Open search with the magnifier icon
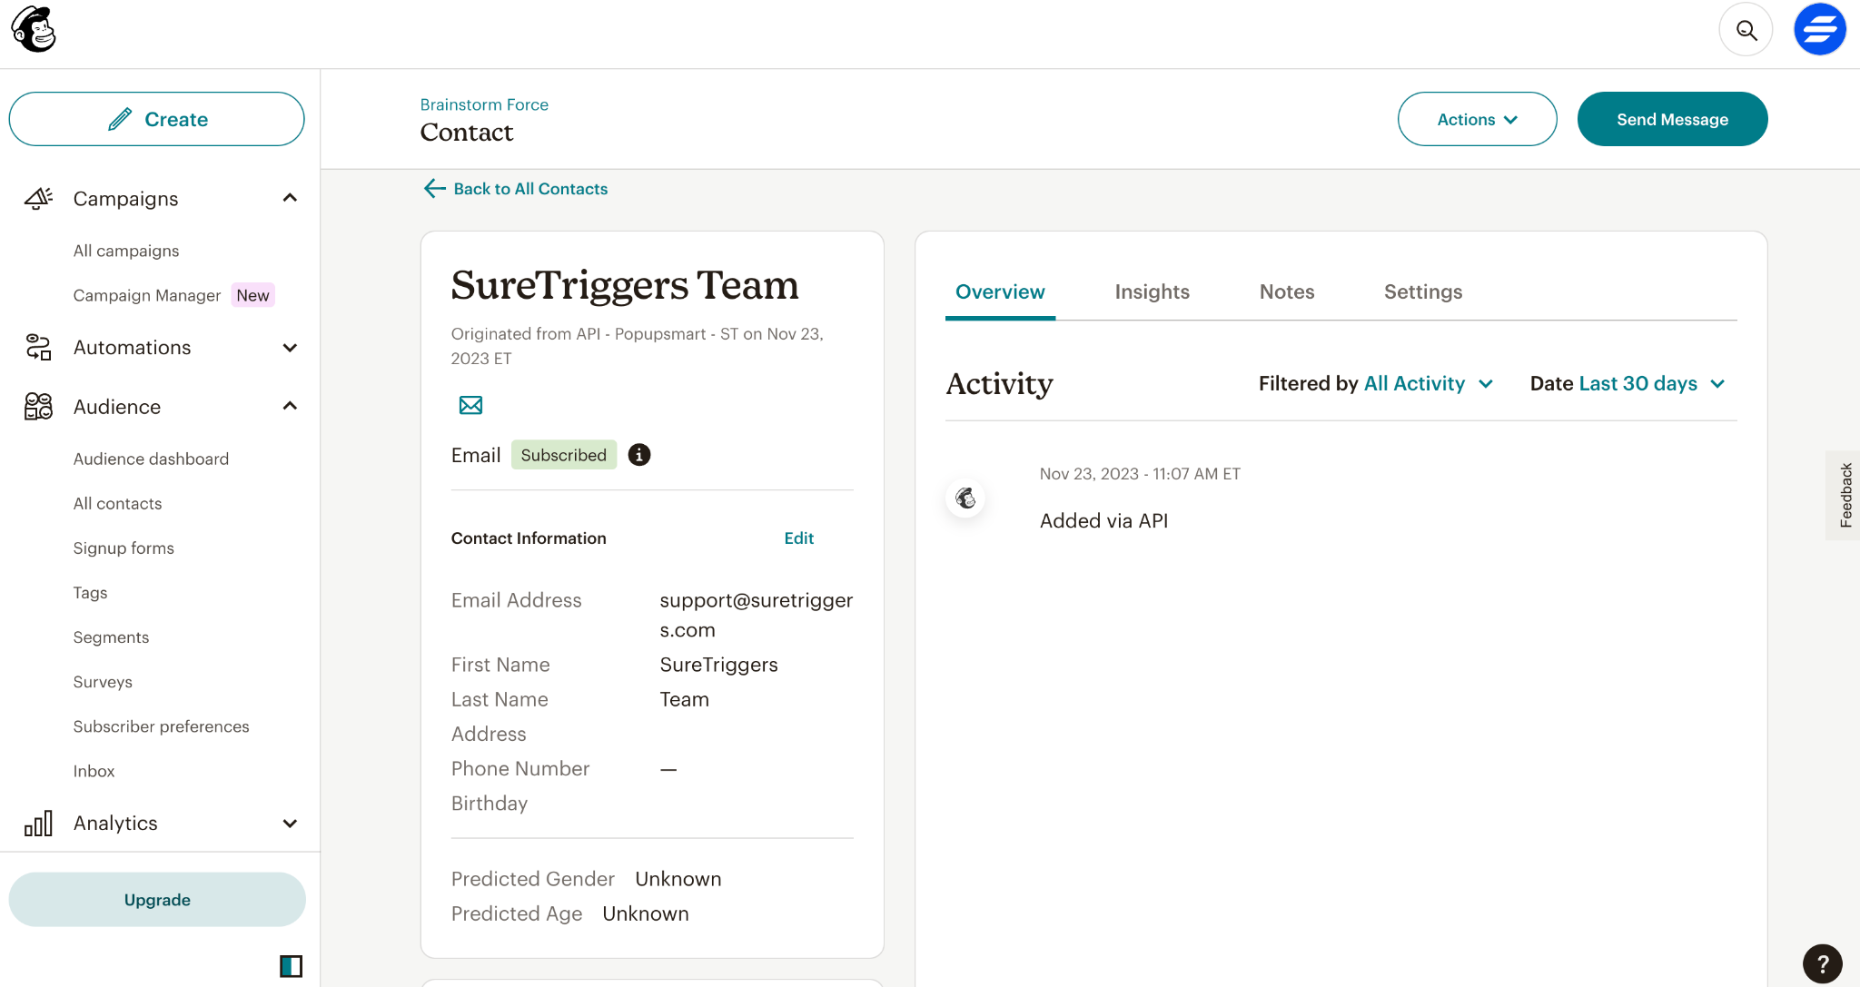 1746,30
